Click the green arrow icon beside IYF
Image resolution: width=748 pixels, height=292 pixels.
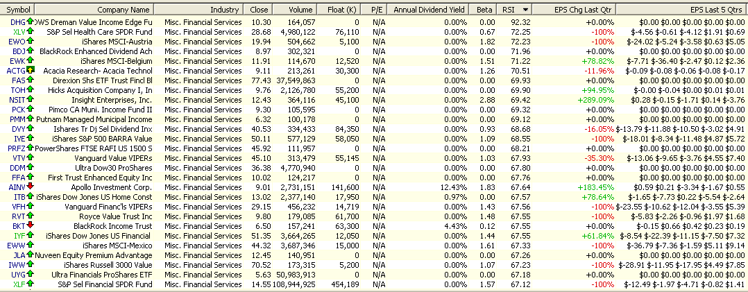pyautogui.click(x=31, y=235)
